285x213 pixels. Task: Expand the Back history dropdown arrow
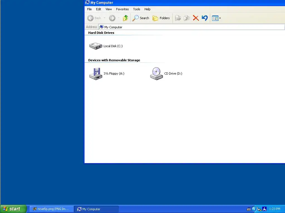(104, 18)
